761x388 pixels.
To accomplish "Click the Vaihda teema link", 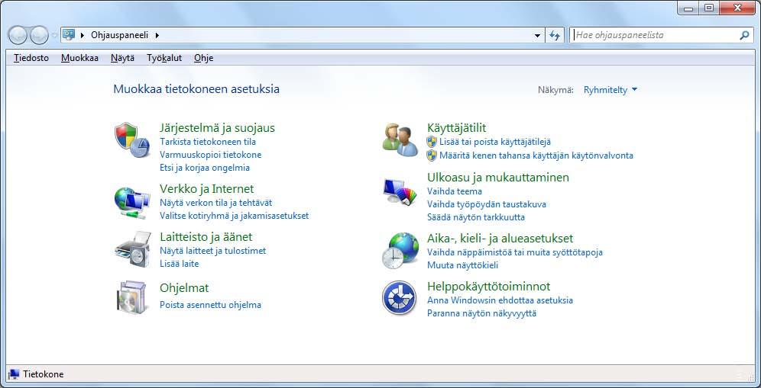I will pyautogui.click(x=455, y=191).
